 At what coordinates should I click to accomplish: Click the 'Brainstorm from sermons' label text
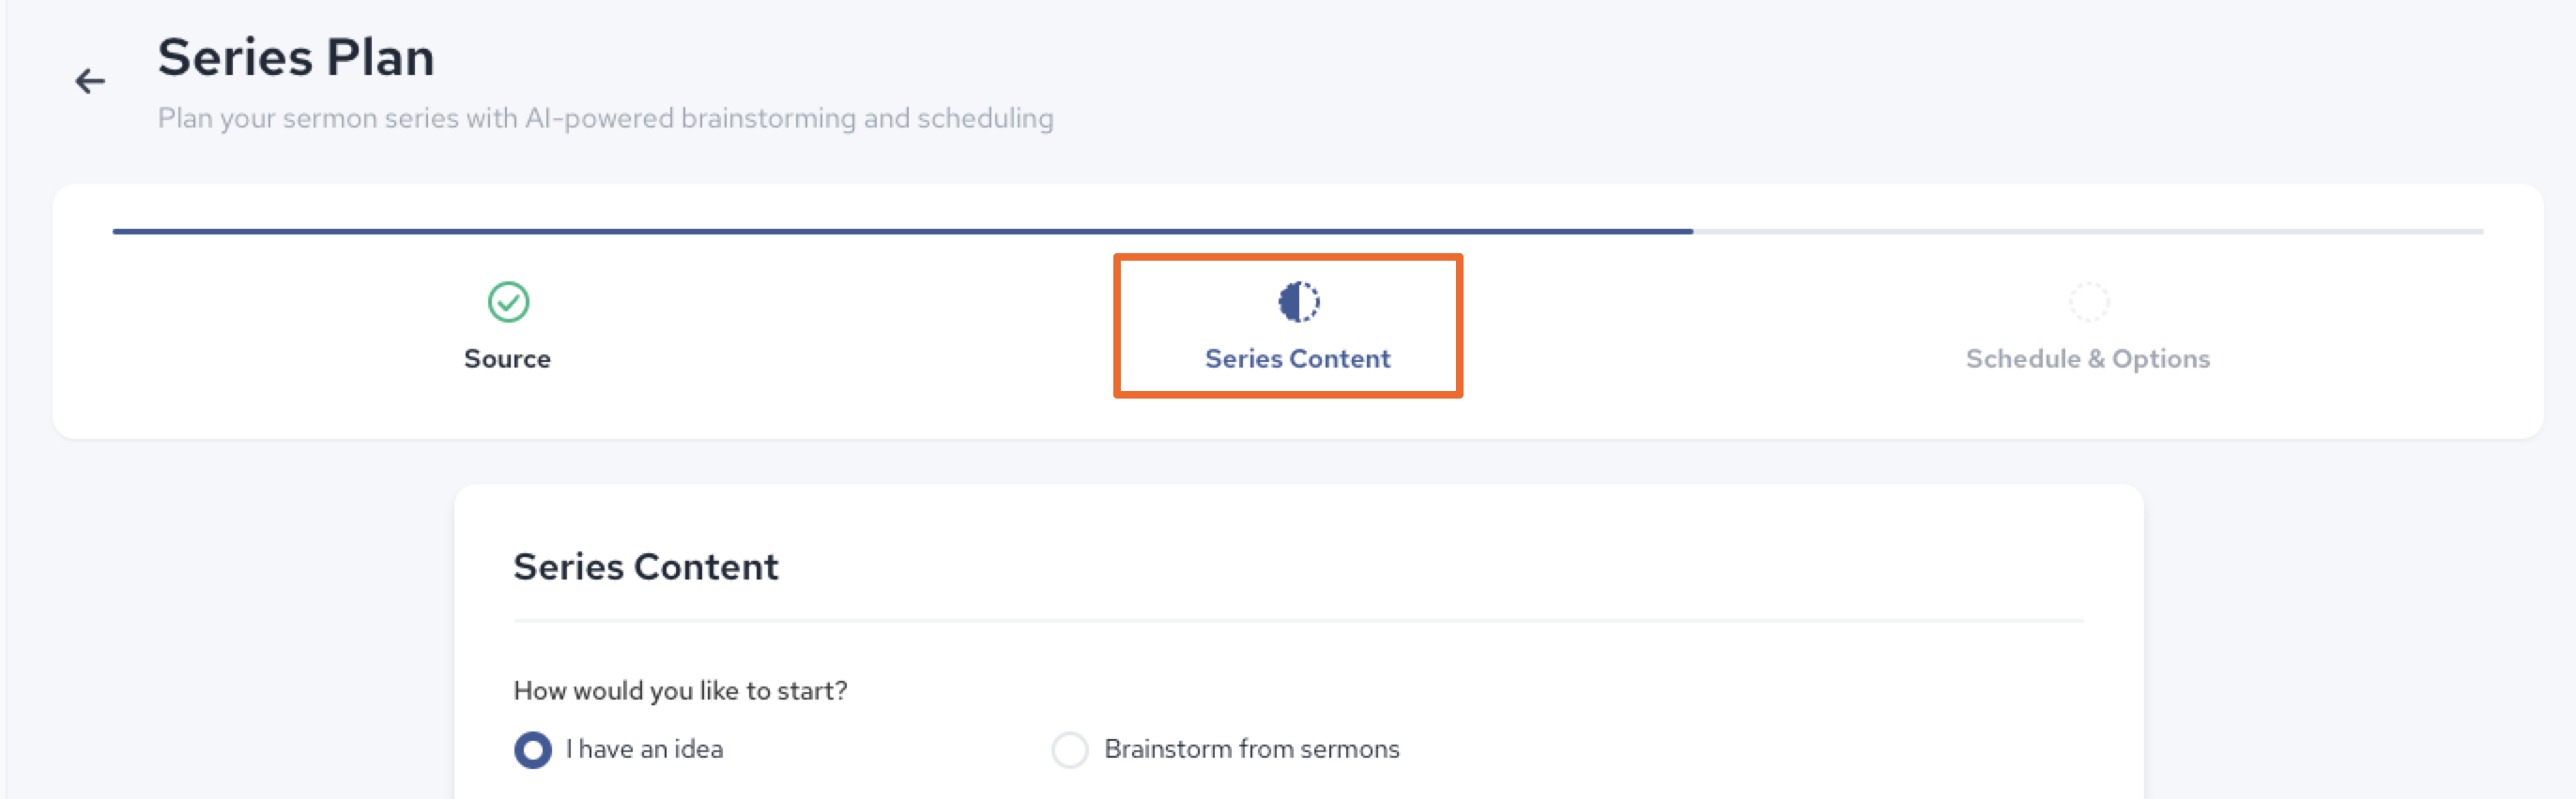coord(1251,749)
